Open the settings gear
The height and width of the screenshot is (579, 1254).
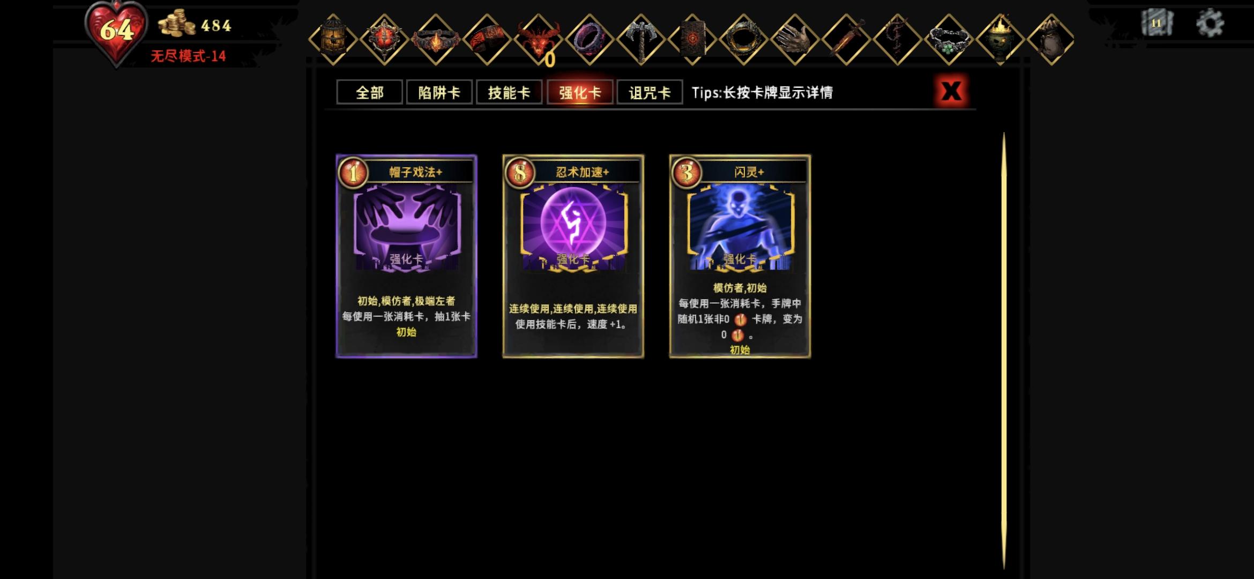pos(1210,23)
